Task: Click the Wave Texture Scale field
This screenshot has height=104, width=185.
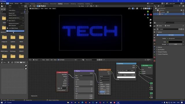Action: click(105, 84)
